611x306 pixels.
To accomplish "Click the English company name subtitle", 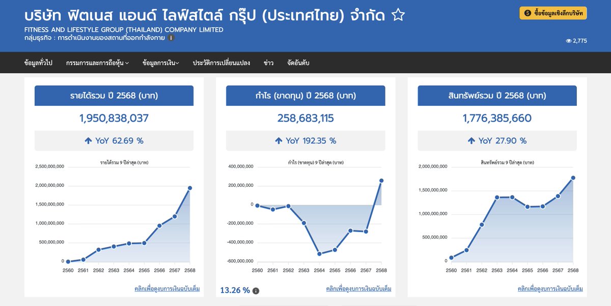I will click(x=124, y=30).
